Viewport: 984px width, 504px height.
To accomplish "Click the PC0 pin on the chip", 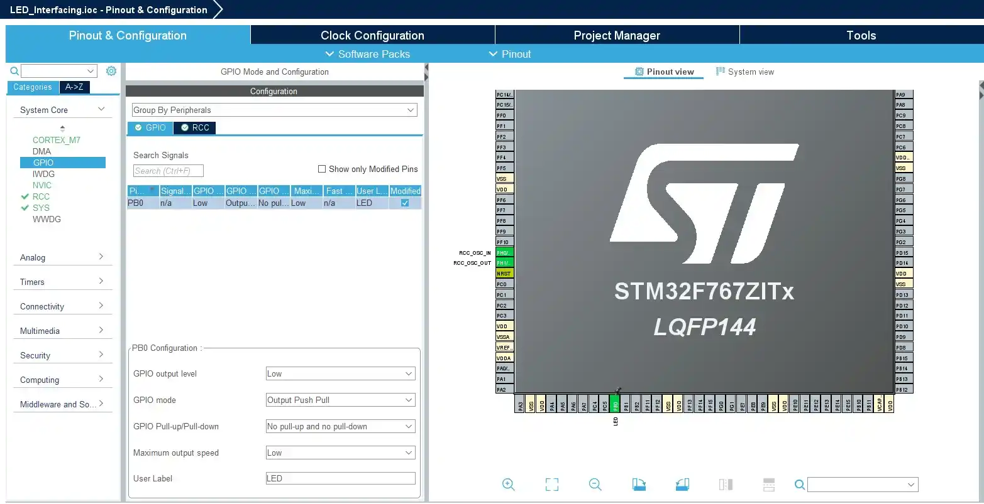I will pyautogui.click(x=504, y=284).
